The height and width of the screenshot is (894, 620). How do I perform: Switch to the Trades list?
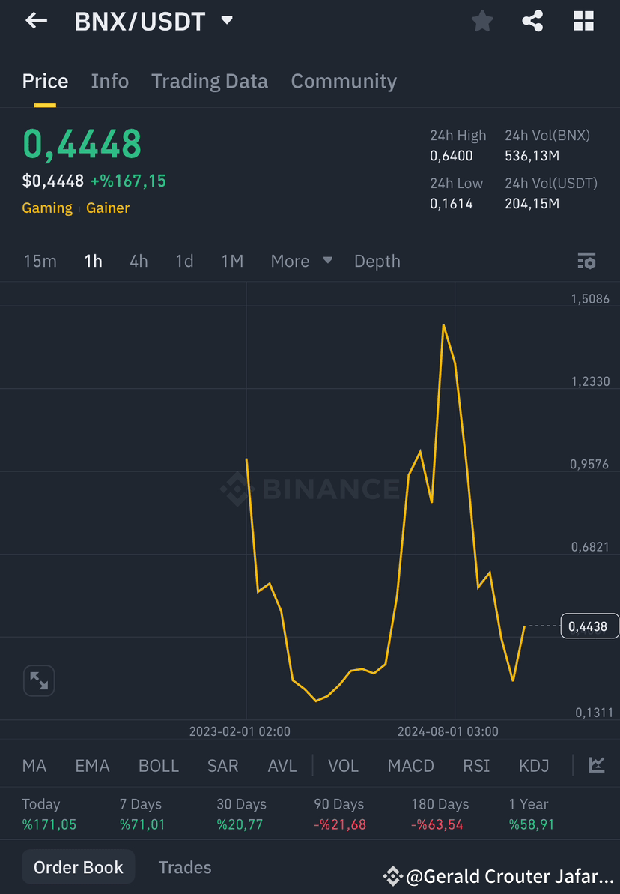click(x=185, y=867)
